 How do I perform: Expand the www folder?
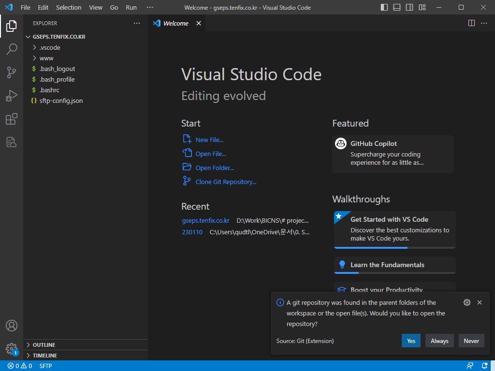[x=86, y=58]
